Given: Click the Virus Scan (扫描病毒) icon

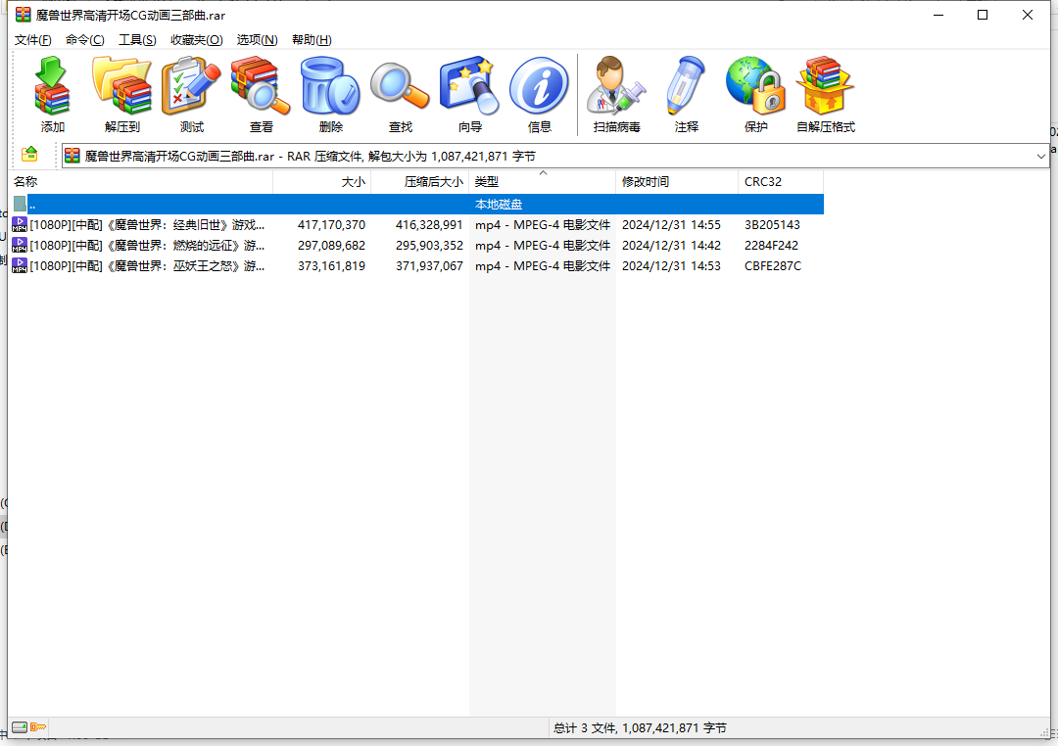Looking at the screenshot, I should [x=617, y=95].
